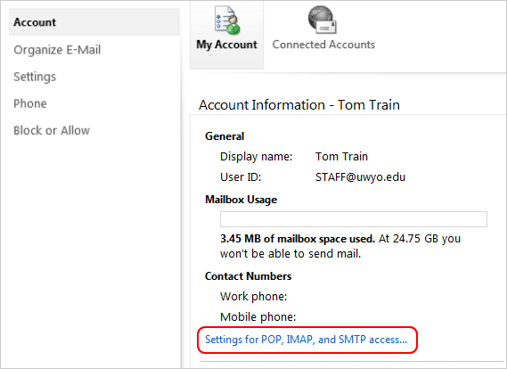
Task: Switch to the My Account label tab
Action: (226, 45)
